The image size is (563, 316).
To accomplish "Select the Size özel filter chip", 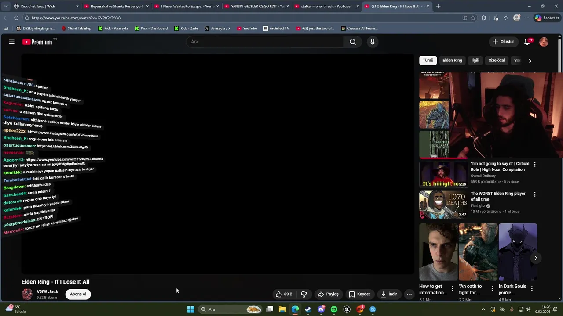I will (497, 61).
